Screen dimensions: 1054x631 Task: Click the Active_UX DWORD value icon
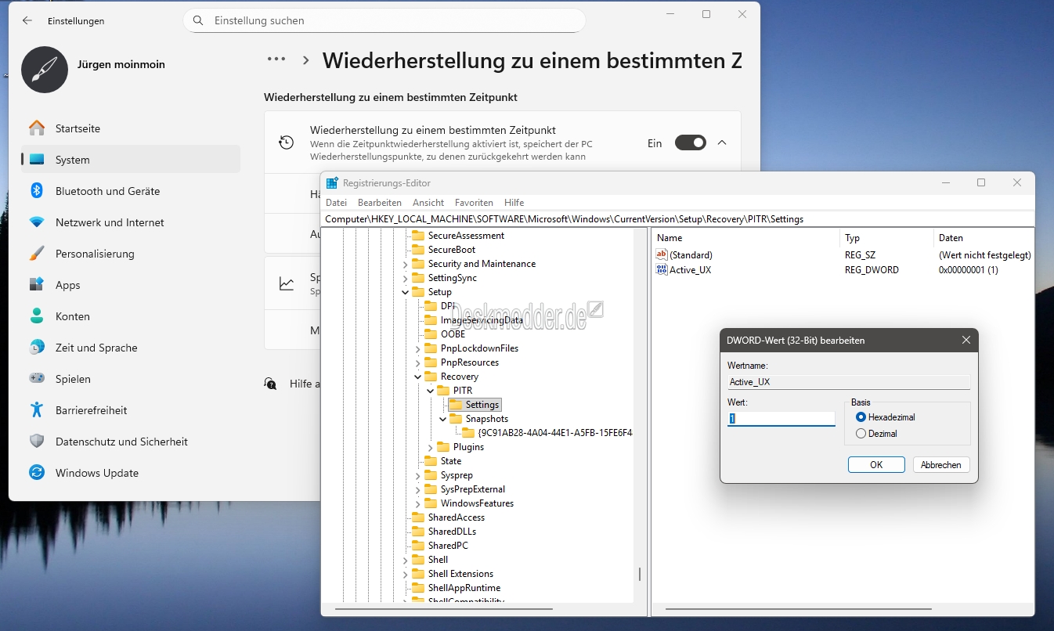coord(662,270)
